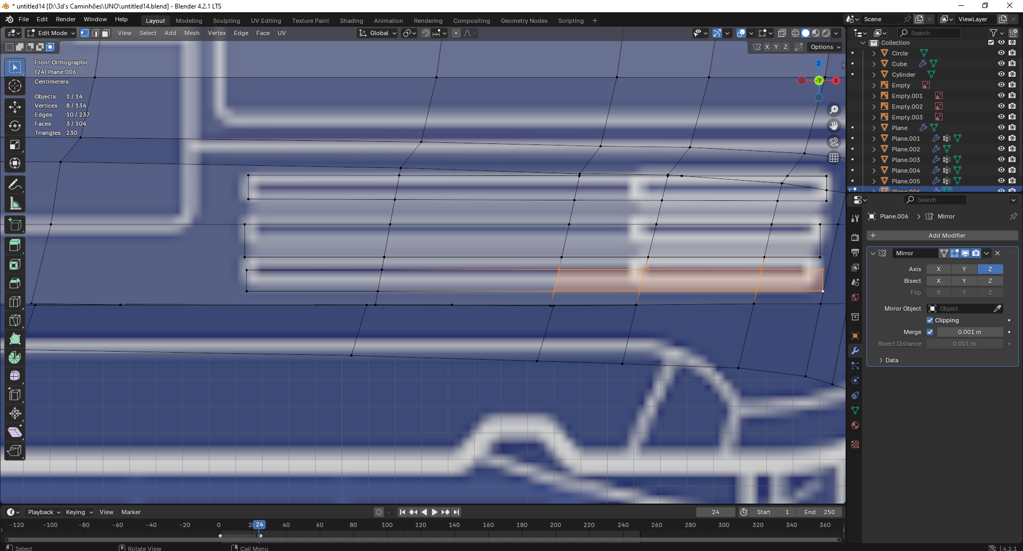This screenshot has height=551, width=1023.
Task: Choose the Smooth vertices tool
Action: coord(15,376)
